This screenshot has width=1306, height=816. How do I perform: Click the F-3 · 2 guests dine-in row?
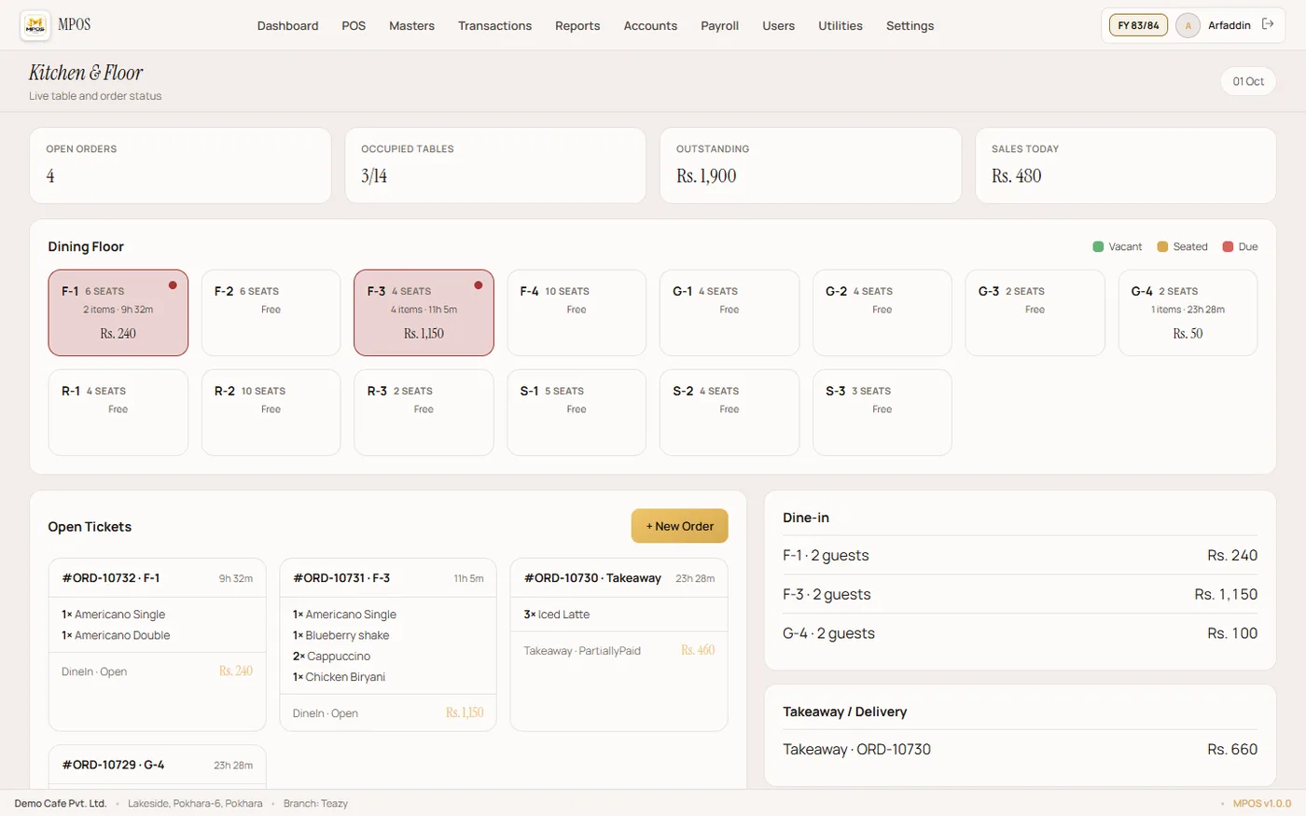click(x=1020, y=594)
